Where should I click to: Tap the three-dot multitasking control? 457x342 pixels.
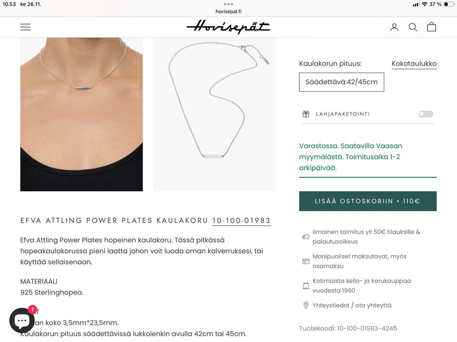pyautogui.click(x=228, y=4)
